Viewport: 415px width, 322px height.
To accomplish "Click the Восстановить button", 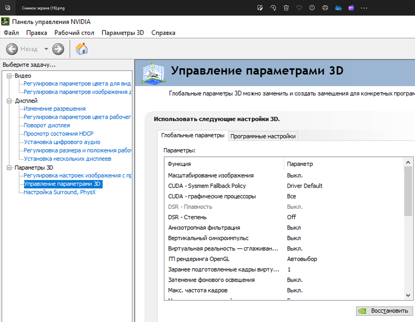I will point(384,311).
